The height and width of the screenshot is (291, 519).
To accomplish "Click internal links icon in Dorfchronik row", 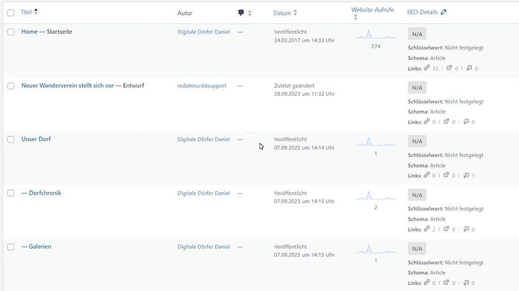I will 427,229.
